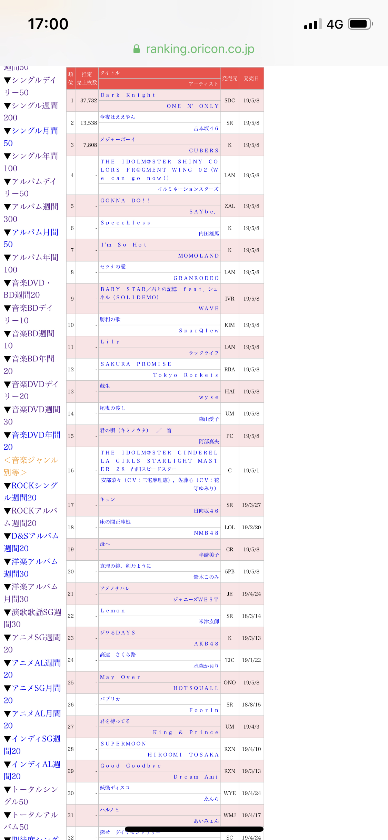Open アニメSG月間20 ranking link

coord(32,694)
